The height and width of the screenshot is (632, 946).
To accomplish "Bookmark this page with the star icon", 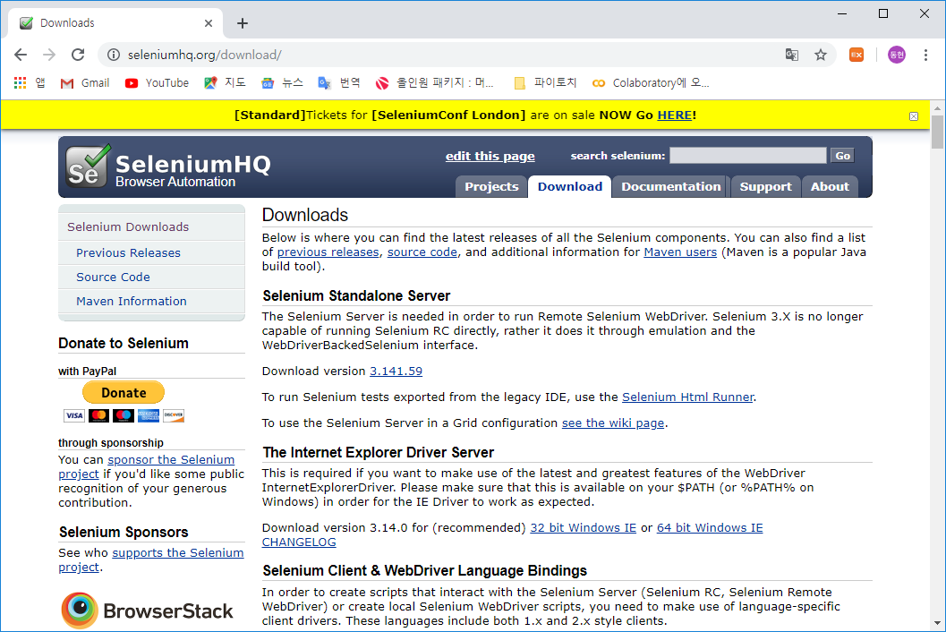I will pyautogui.click(x=821, y=55).
